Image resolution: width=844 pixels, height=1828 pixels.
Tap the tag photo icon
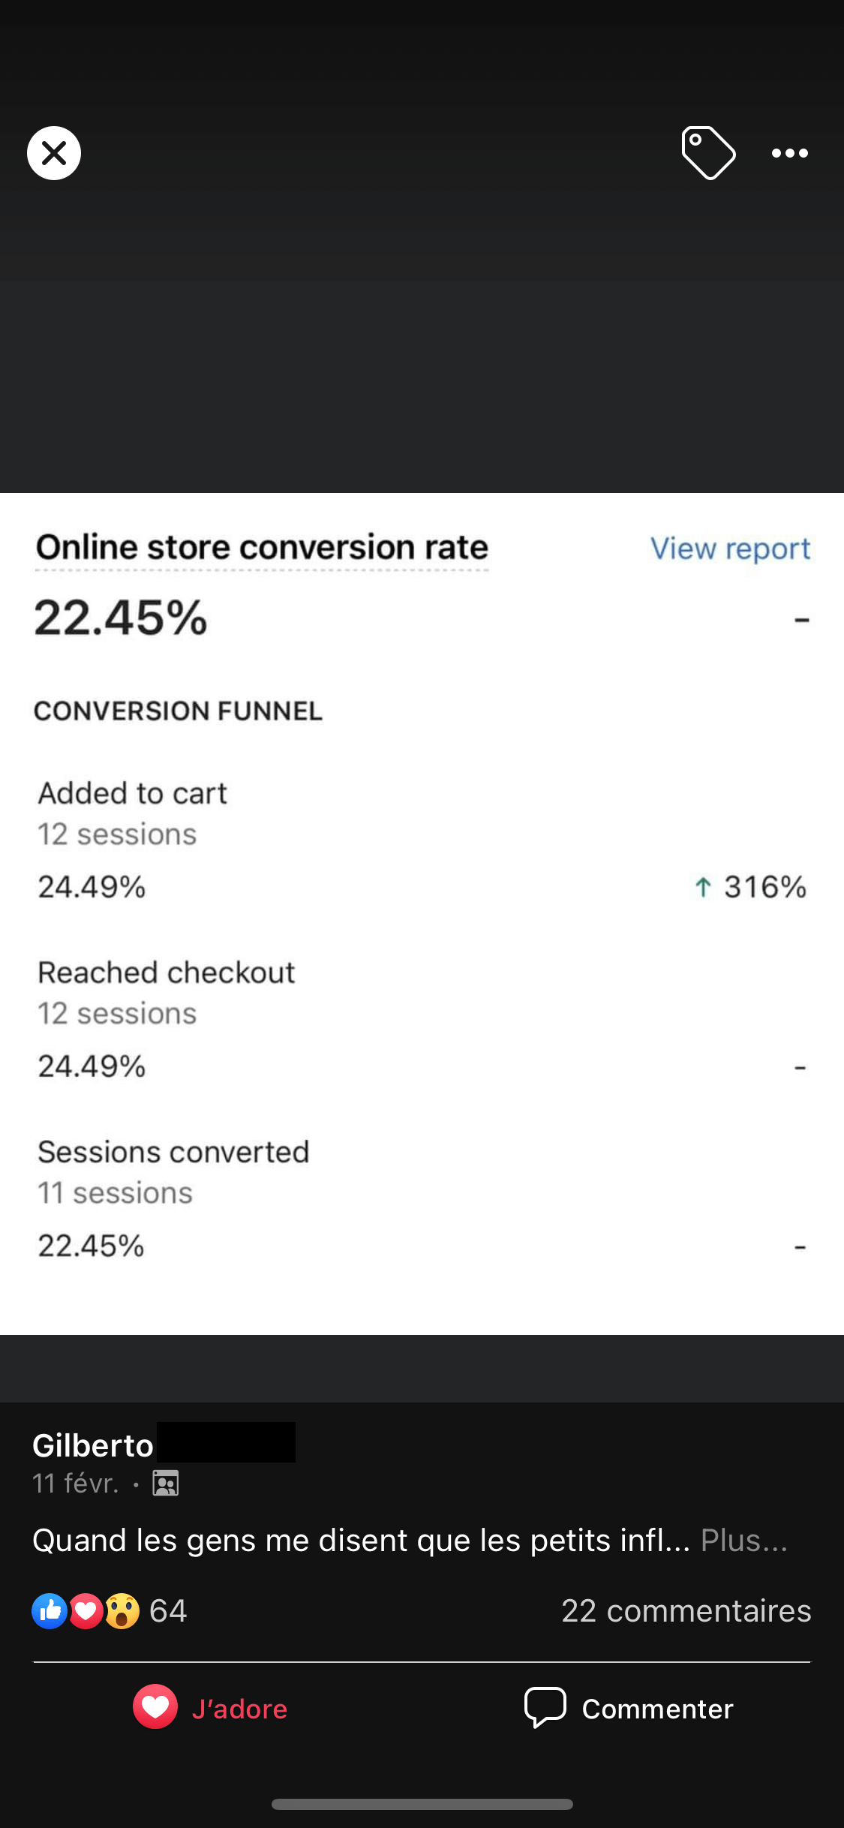(708, 153)
